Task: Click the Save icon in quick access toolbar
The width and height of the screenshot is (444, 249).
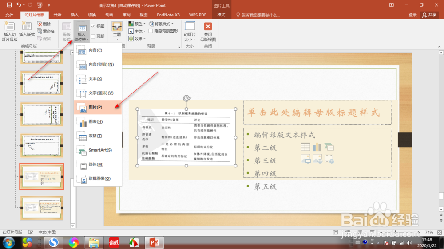Action: 9,5
